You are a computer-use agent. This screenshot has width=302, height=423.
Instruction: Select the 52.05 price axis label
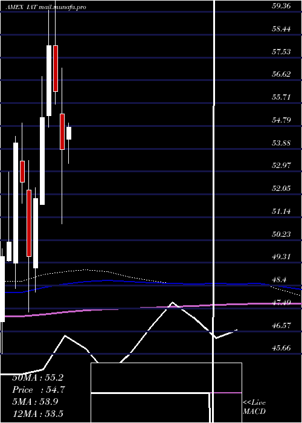(x=281, y=188)
